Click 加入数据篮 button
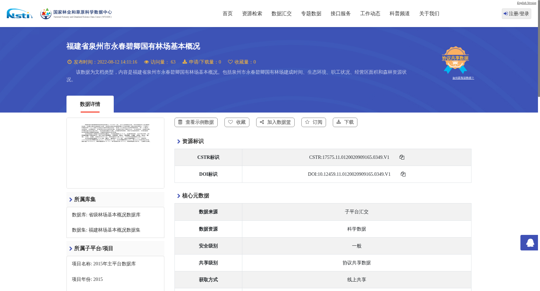The height and width of the screenshot is (291, 540). click(275, 122)
